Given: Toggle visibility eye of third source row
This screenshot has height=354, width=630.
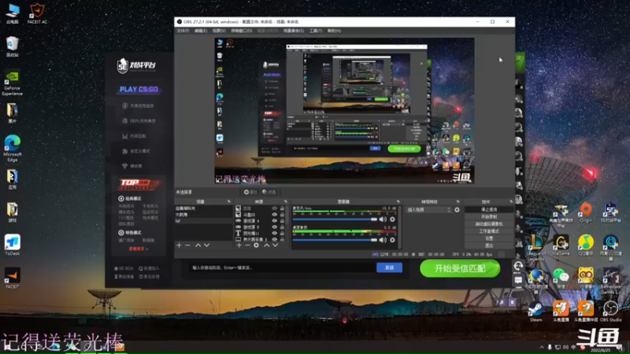Looking at the screenshot, I should tap(274, 221).
